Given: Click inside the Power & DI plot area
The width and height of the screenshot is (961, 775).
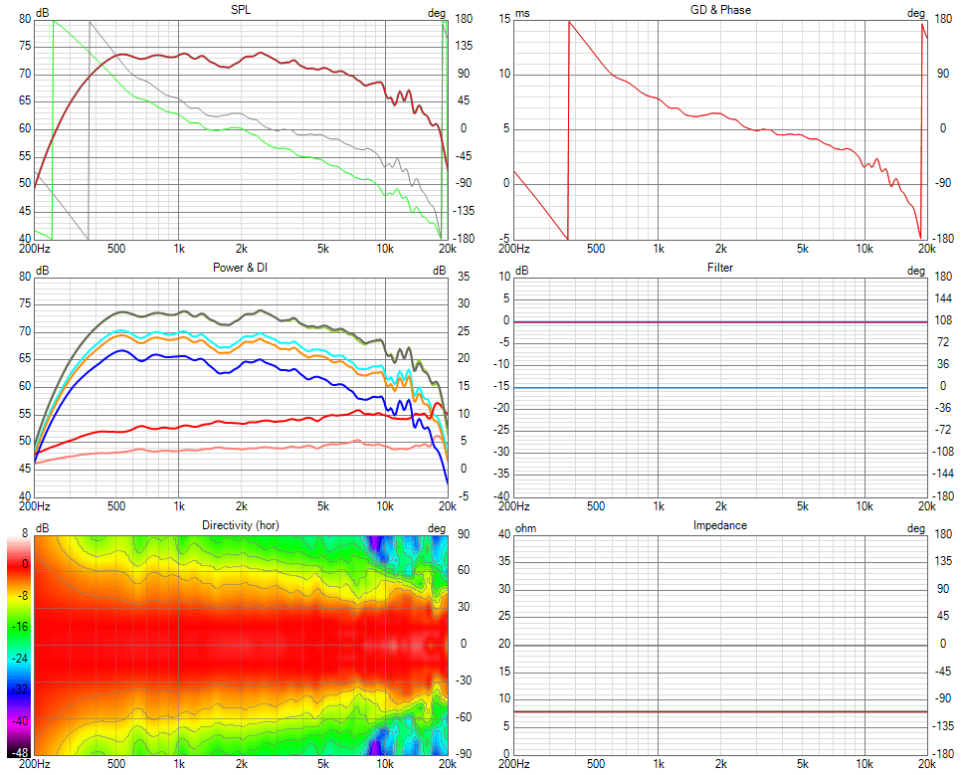Looking at the screenshot, I should [241, 387].
